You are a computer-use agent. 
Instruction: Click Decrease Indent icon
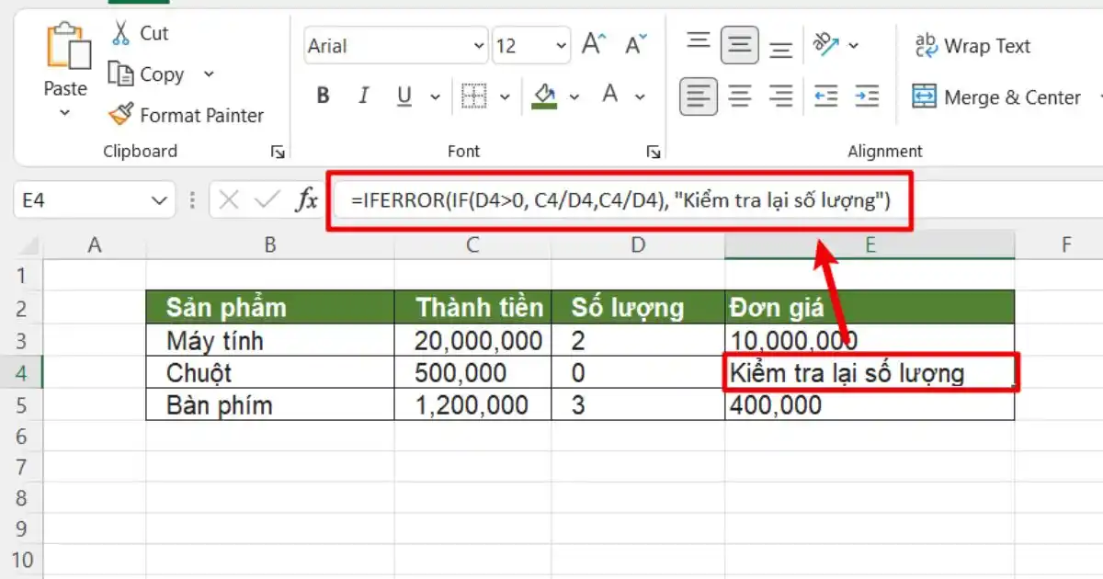(x=827, y=96)
